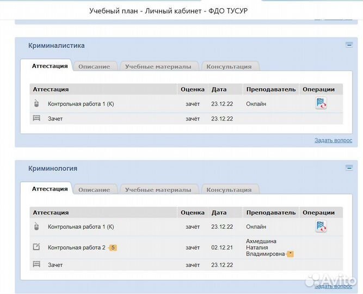Click mouse icon beside Криминология Контрольная работа 1

coord(36,226)
